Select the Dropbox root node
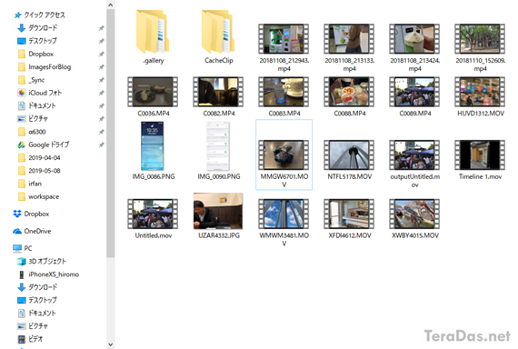Viewport: 518px width, 349px height. tap(31, 214)
